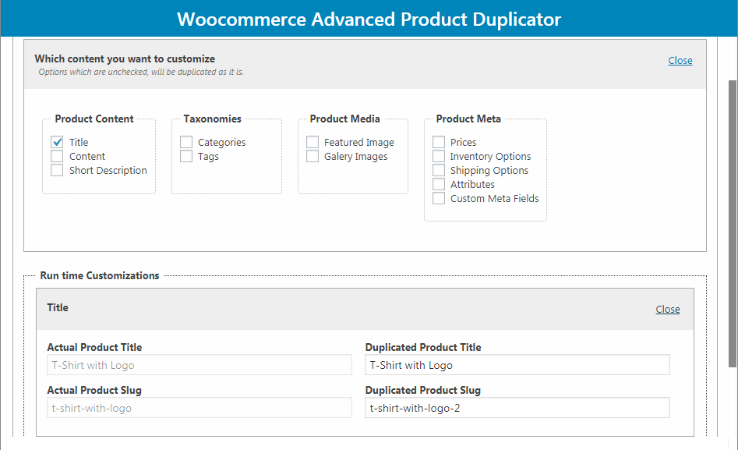Enable the Prices option
This screenshot has height=450, width=738.
point(439,142)
